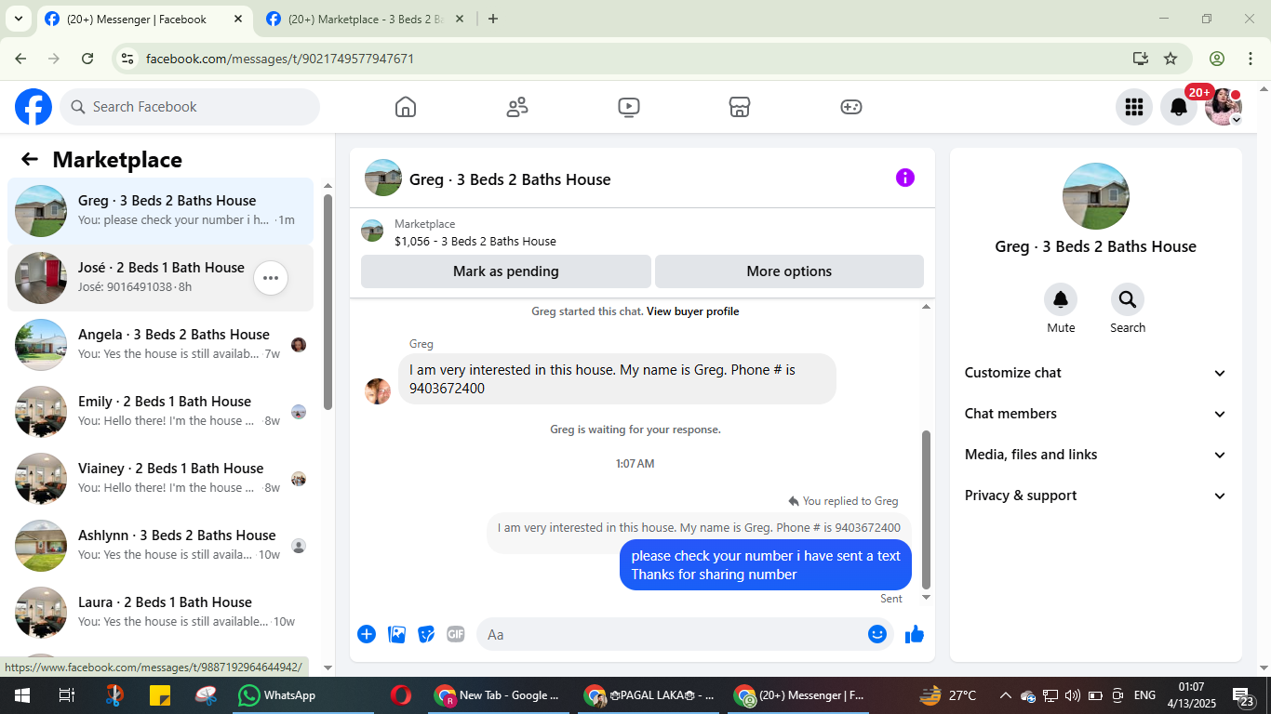
Task: Click the Aa message input box
Action: [685, 634]
